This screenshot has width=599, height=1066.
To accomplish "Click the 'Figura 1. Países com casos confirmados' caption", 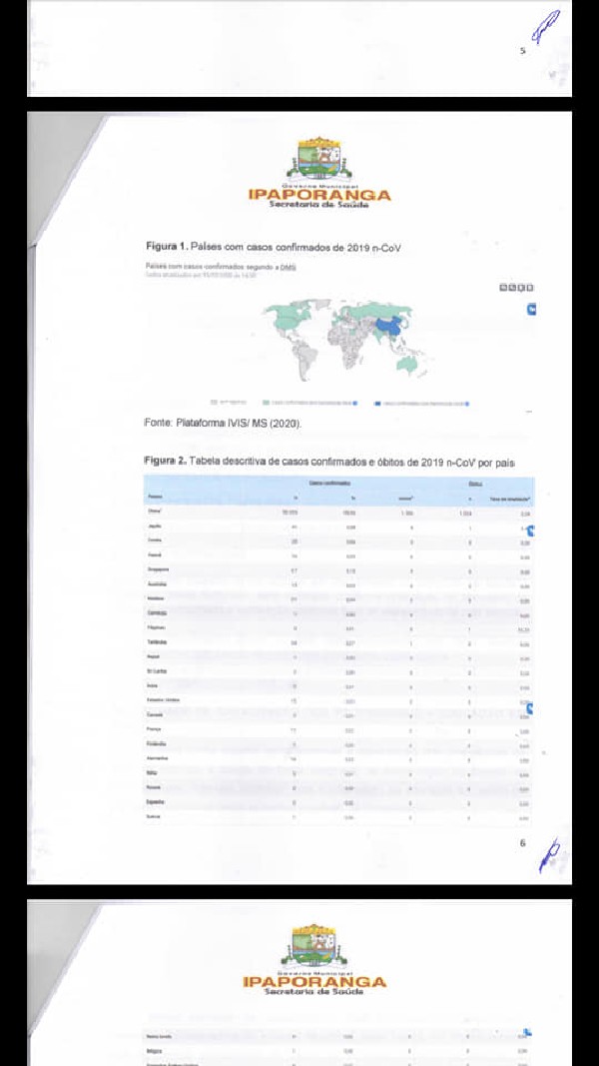I will [x=273, y=247].
